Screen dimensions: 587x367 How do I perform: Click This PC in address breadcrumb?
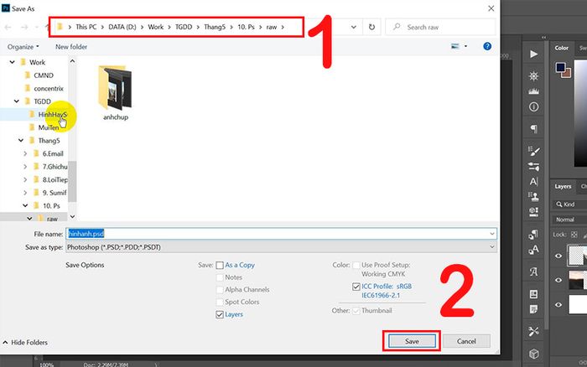coord(86,27)
